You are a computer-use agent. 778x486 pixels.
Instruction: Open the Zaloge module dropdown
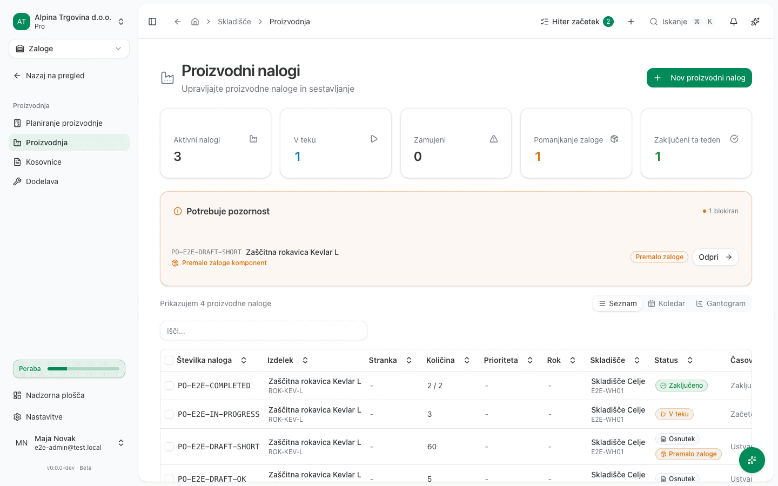point(69,49)
